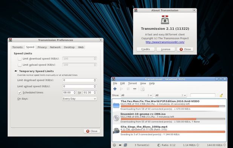Click the Speed Limits upload value spinner arrows
The height and width of the screenshot is (148, 233).
point(95,65)
